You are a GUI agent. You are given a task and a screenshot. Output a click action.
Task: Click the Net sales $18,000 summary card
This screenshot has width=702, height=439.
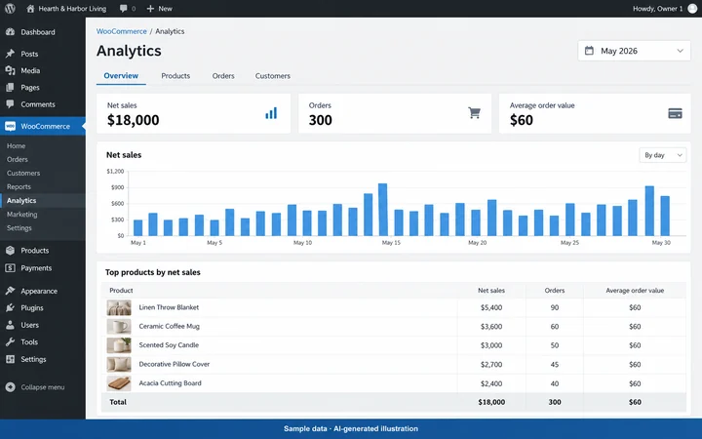193,113
